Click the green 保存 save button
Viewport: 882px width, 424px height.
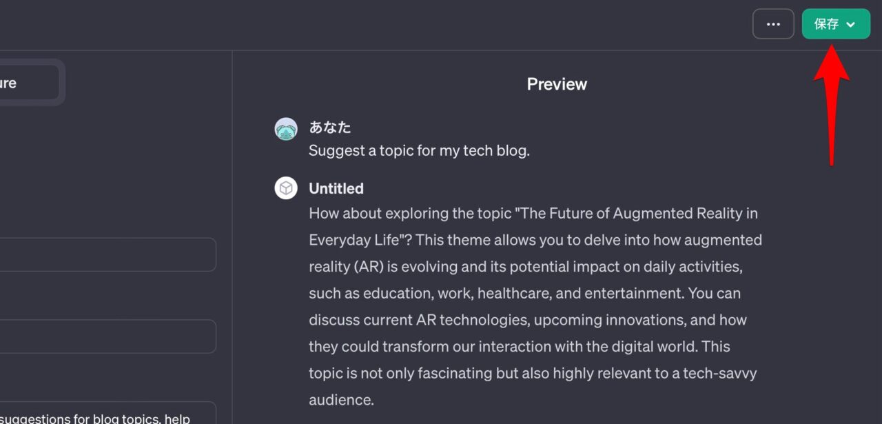[826, 24]
